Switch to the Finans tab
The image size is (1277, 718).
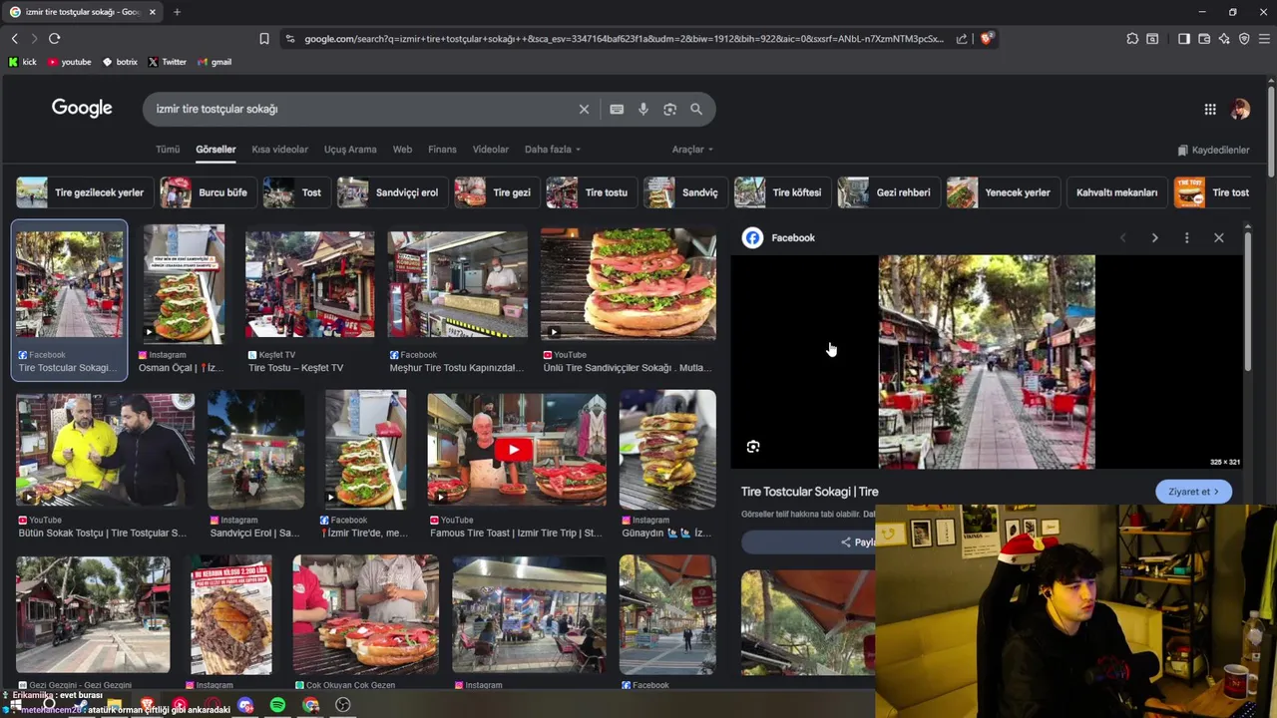(x=442, y=150)
